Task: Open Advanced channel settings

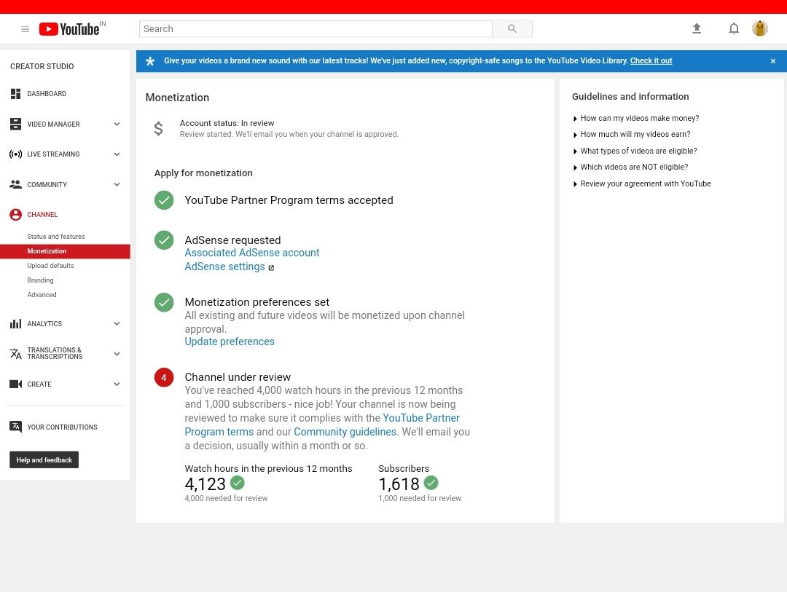Action: click(x=42, y=295)
